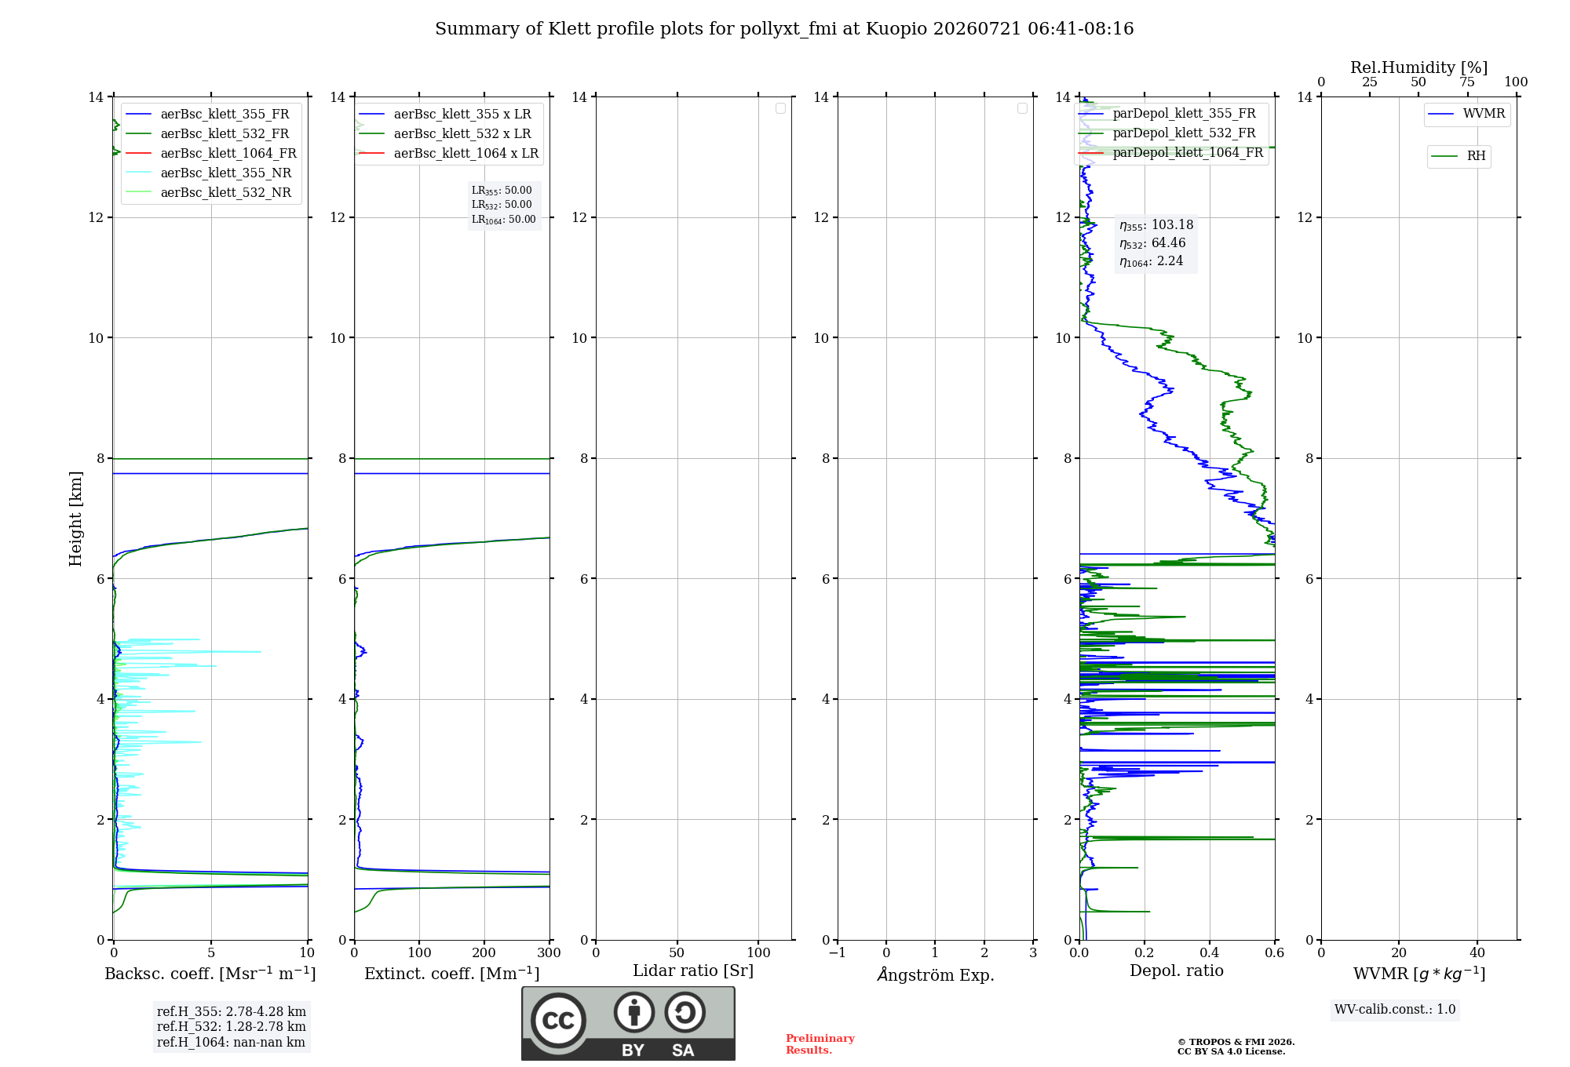
Task: Click the Rel.Humidity [%] top axis title
Action: click(x=1419, y=67)
